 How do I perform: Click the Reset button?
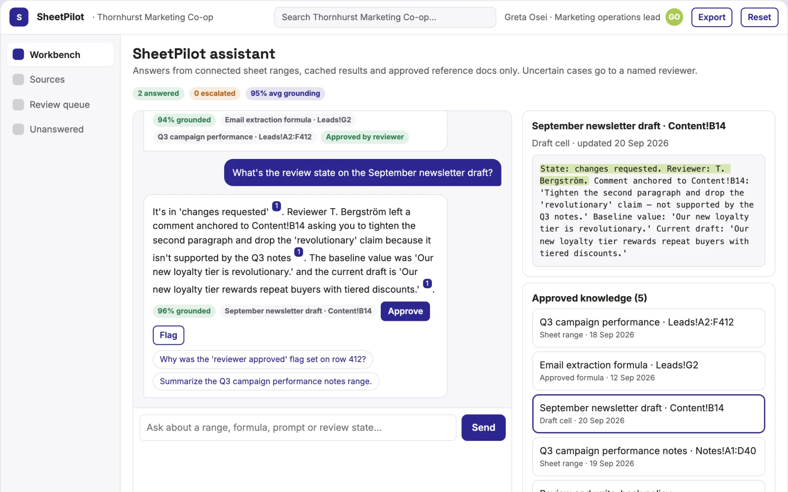point(759,17)
